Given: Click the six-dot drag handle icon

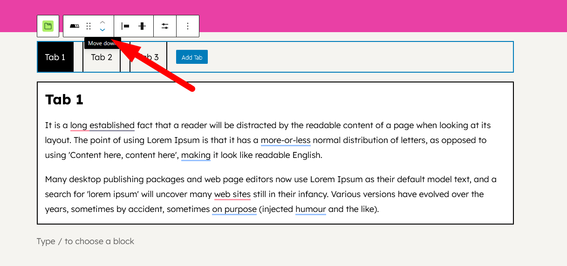Looking at the screenshot, I should click(89, 26).
